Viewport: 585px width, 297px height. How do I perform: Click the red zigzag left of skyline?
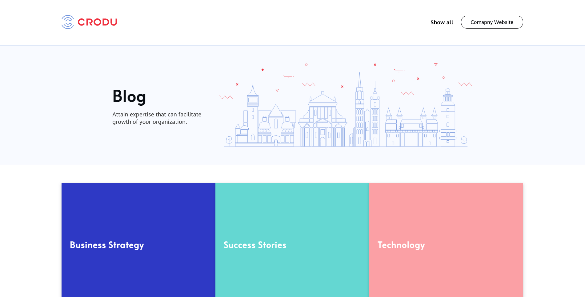pos(226,97)
